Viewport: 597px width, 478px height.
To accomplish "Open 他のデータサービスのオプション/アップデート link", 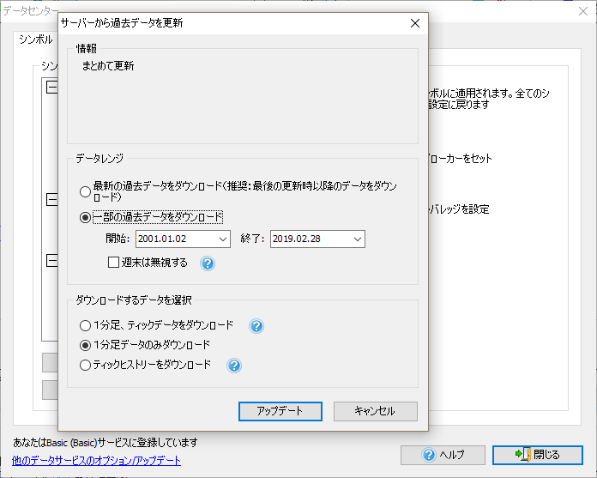I will 97,461.
